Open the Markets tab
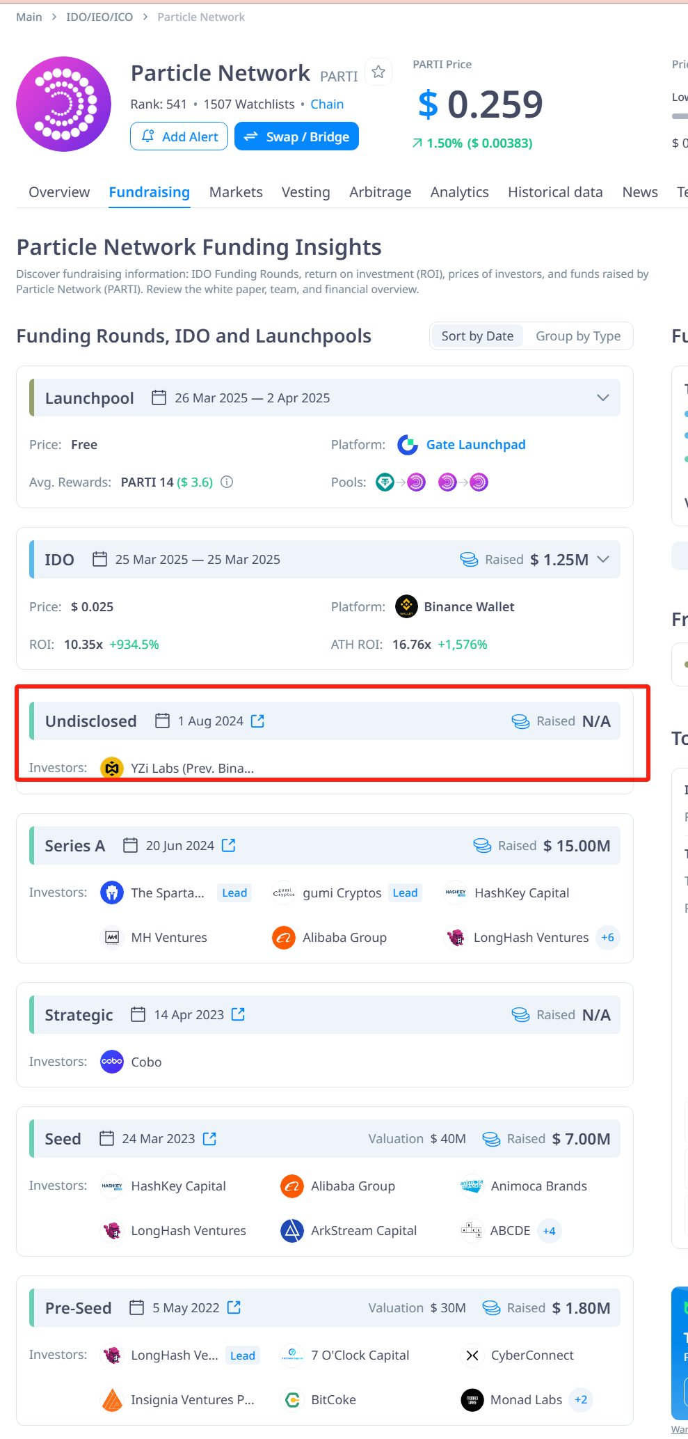 click(236, 192)
